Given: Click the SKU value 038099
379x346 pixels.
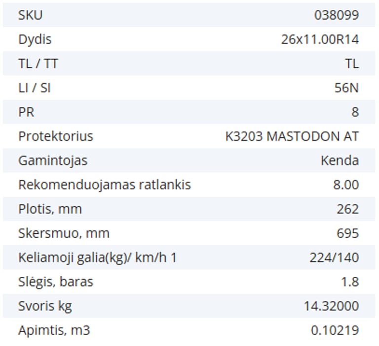Looking at the screenshot, I should (x=336, y=15).
